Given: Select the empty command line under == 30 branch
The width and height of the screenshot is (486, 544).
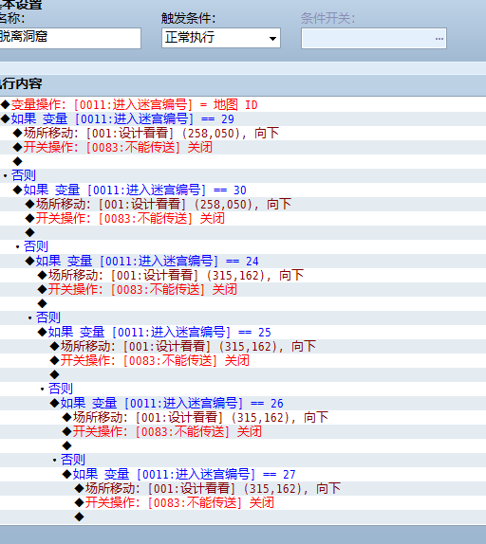Looking at the screenshot, I should point(243,232).
